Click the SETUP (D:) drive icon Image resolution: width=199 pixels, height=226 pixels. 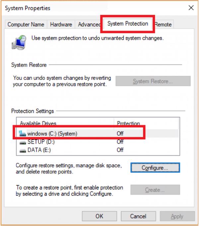coord(23,142)
